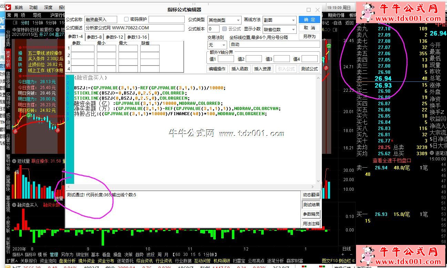Click the 期货行情 tab in main window
This screenshot has width=447, height=268.
point(336,15)
